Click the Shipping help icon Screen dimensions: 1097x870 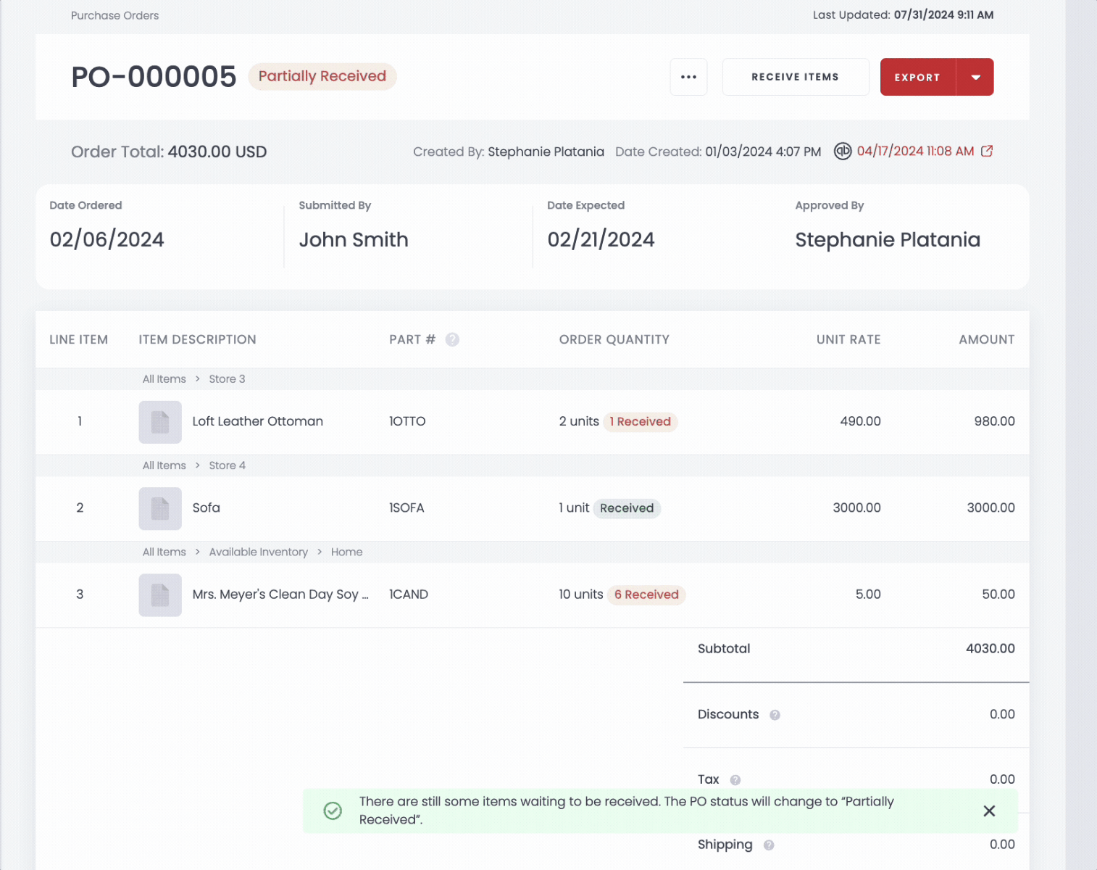click(769, 845)
